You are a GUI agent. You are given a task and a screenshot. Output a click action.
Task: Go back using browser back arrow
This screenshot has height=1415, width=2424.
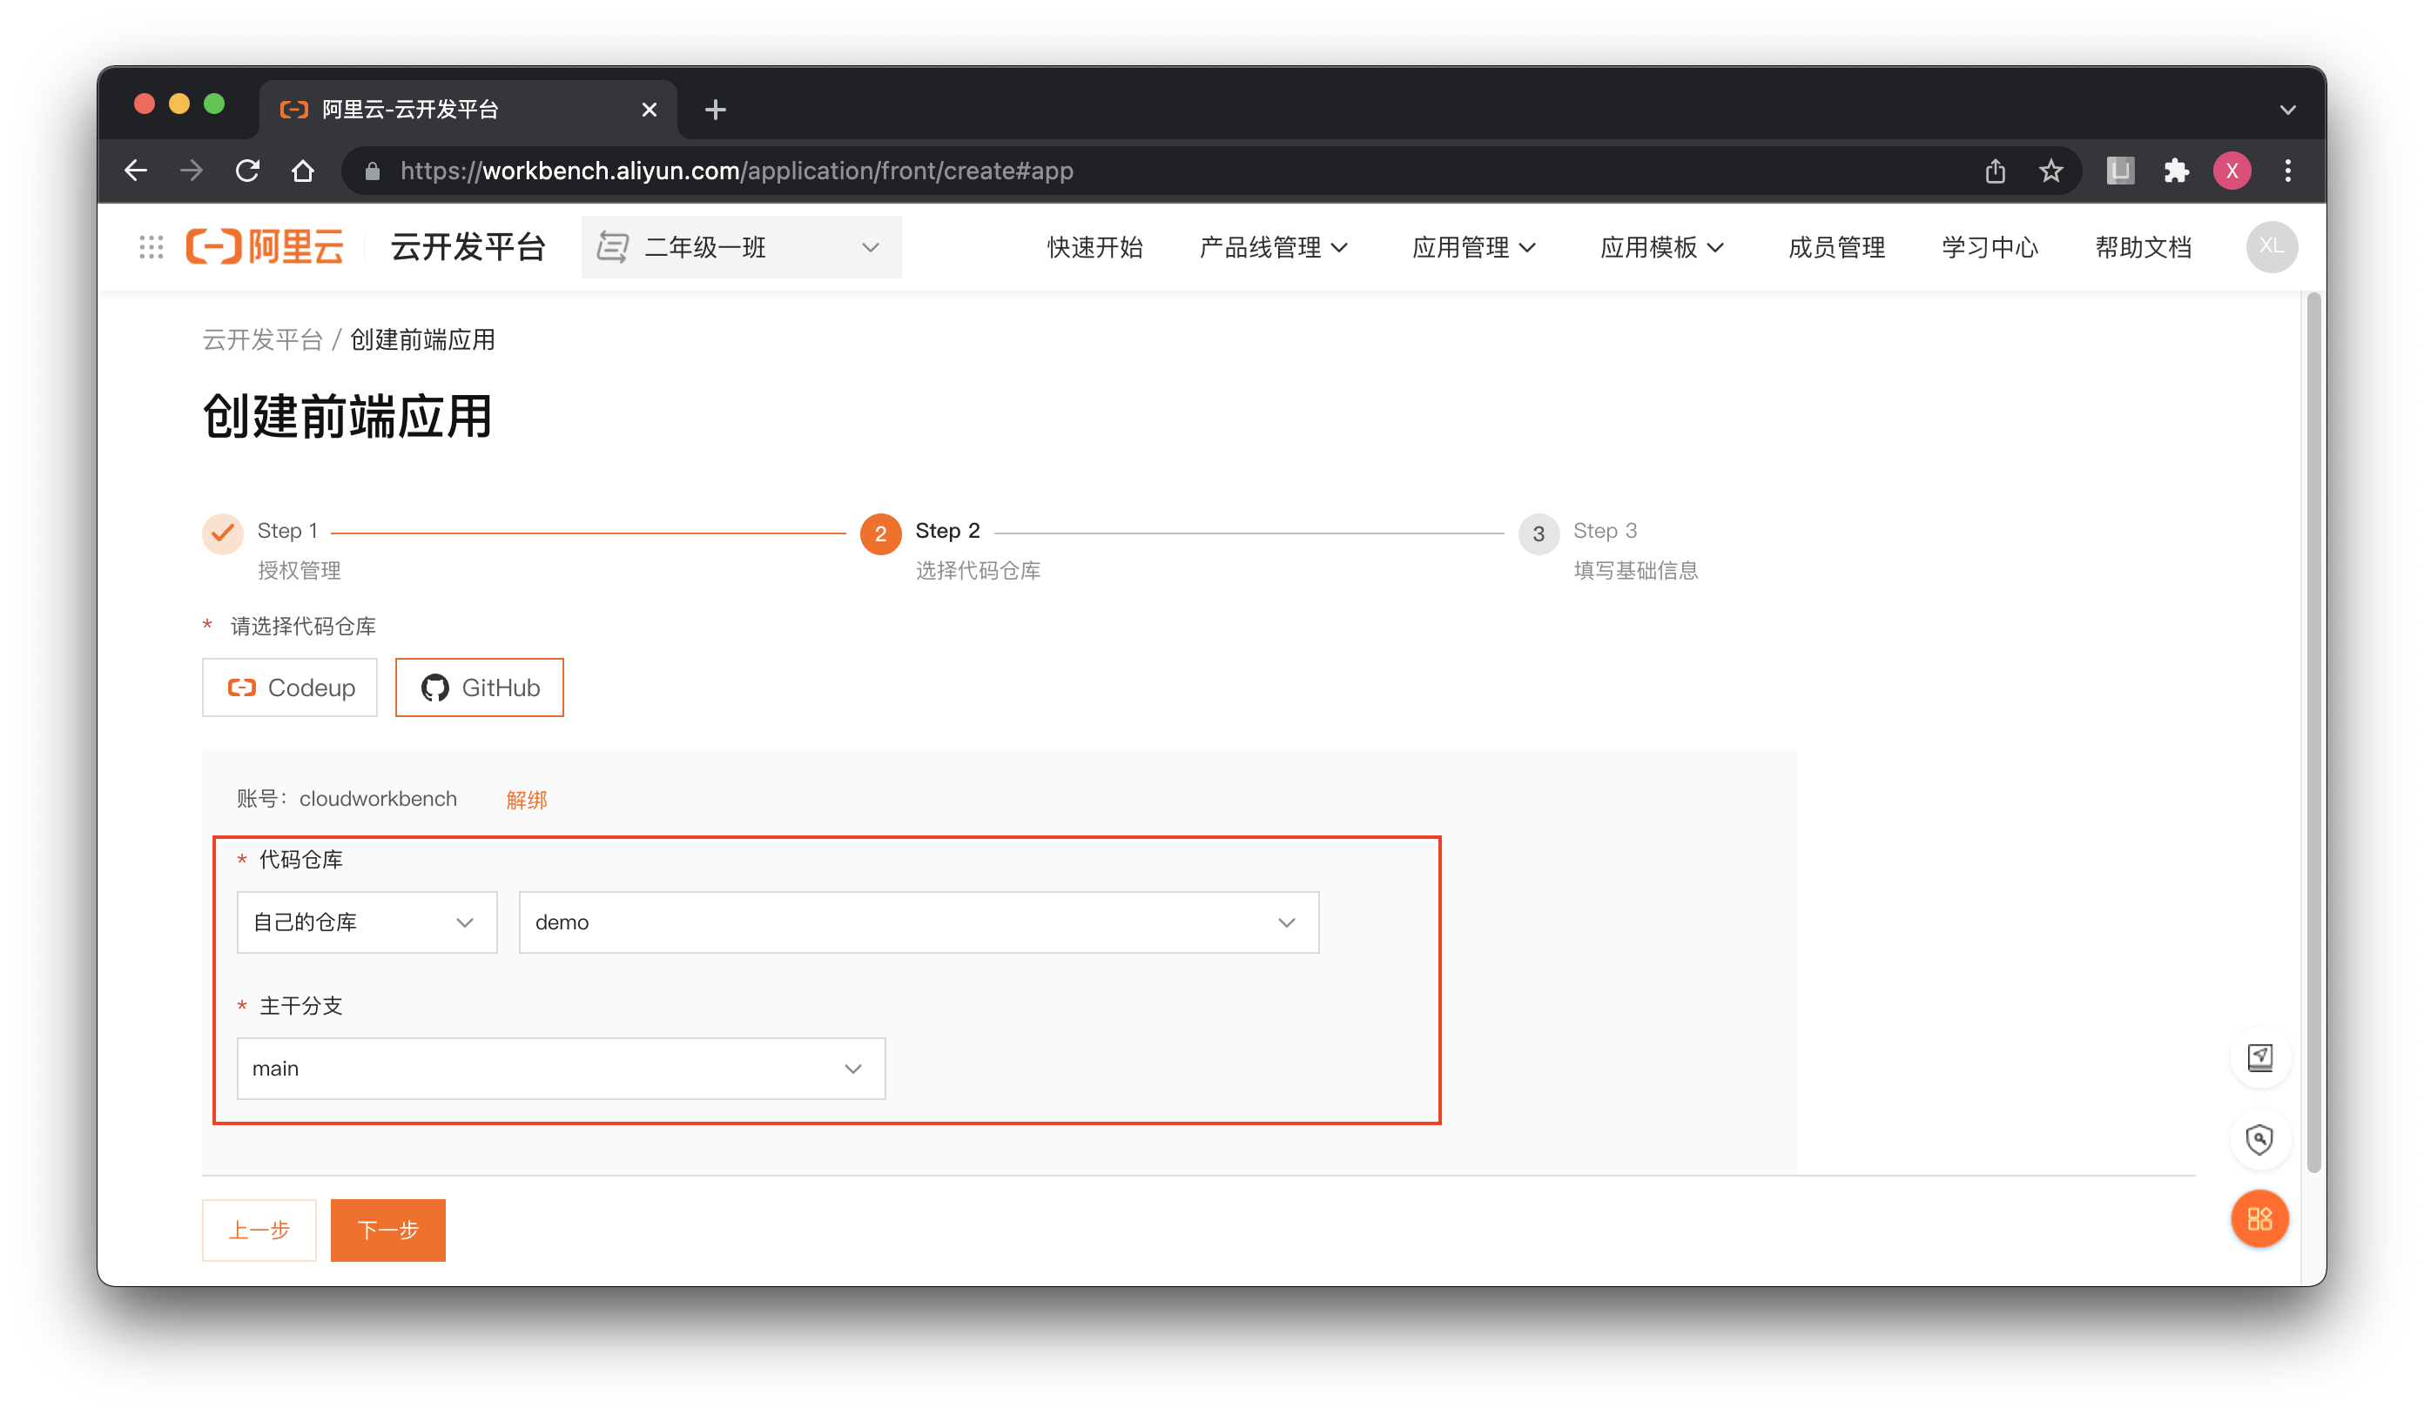[136, 171]
